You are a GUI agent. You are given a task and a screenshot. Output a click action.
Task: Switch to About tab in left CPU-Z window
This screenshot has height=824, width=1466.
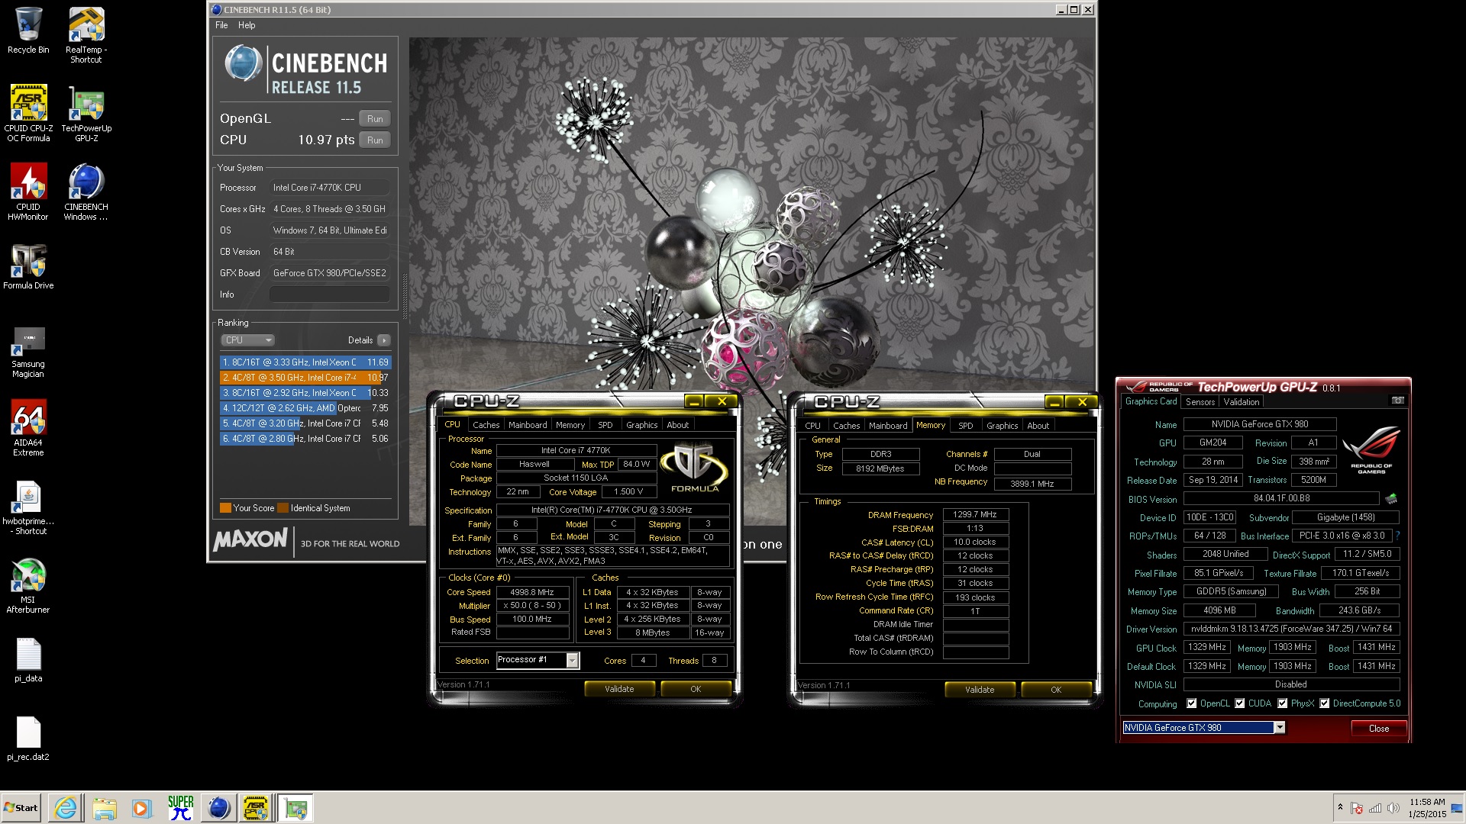point(677,425)
